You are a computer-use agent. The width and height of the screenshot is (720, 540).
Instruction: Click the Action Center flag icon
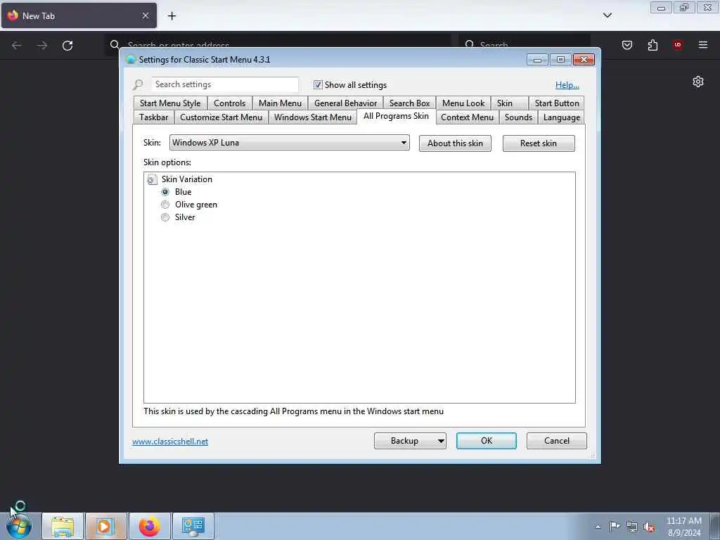pyautogui.click(x=615, y=526)
